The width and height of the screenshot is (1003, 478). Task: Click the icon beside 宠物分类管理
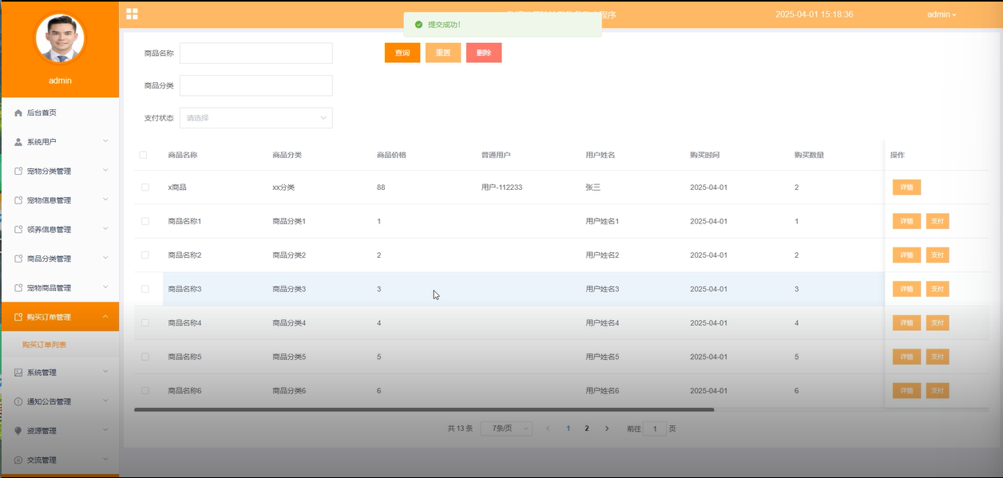[x=18, y=172]
